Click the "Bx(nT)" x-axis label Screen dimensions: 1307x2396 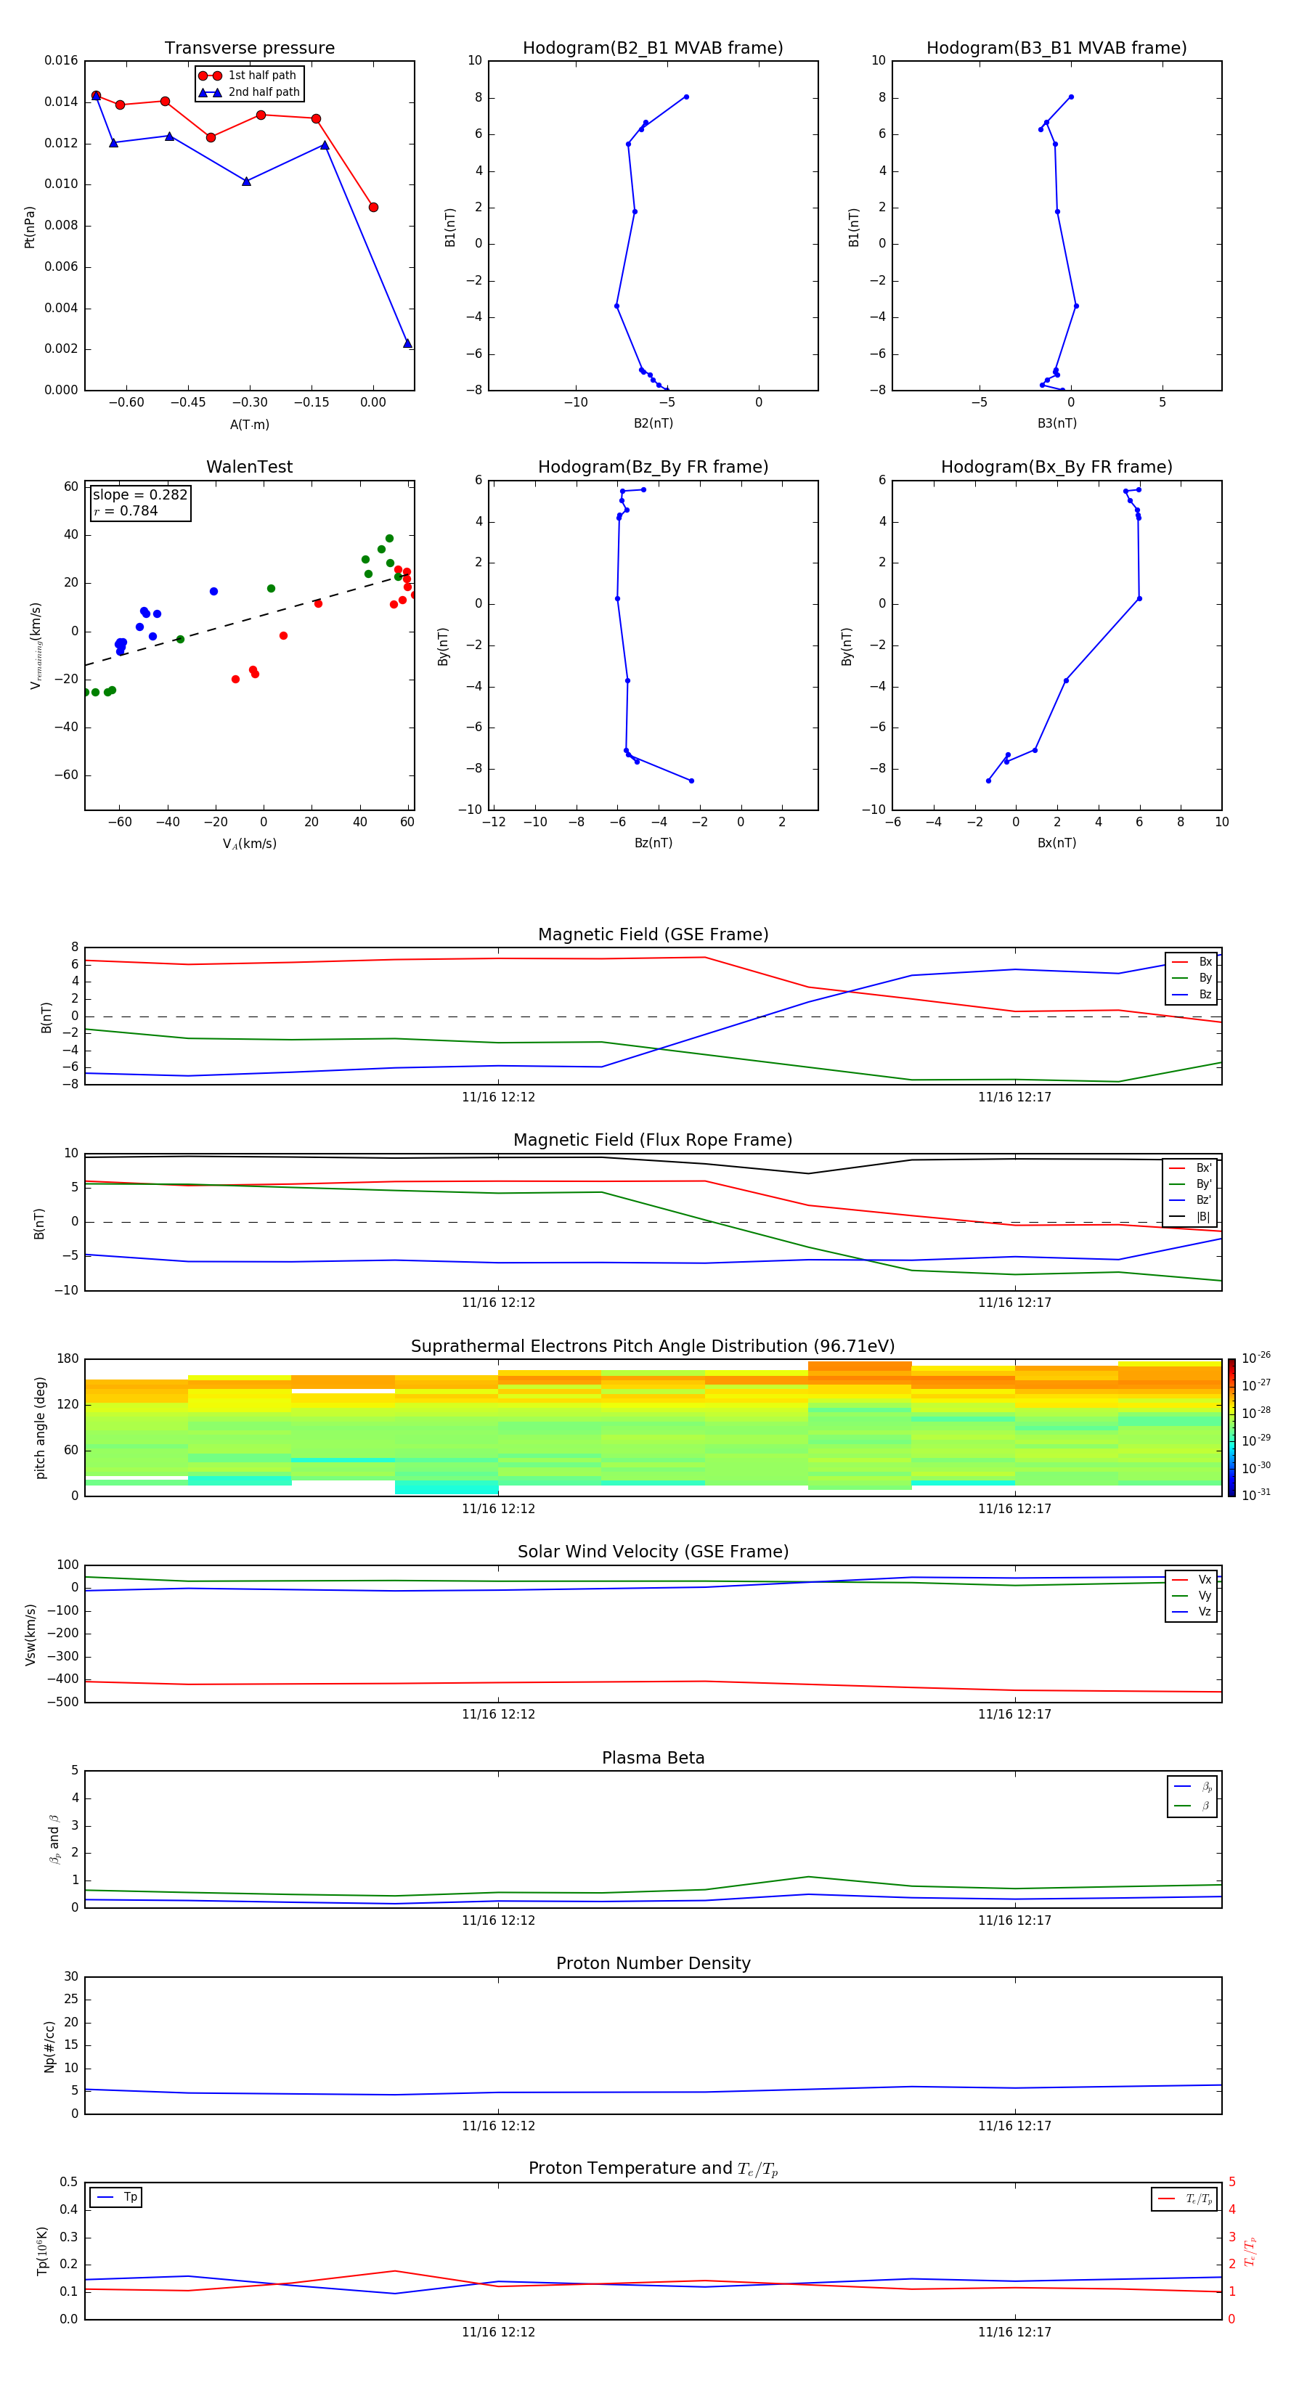pyautogui.click(x=1056, y=844)
